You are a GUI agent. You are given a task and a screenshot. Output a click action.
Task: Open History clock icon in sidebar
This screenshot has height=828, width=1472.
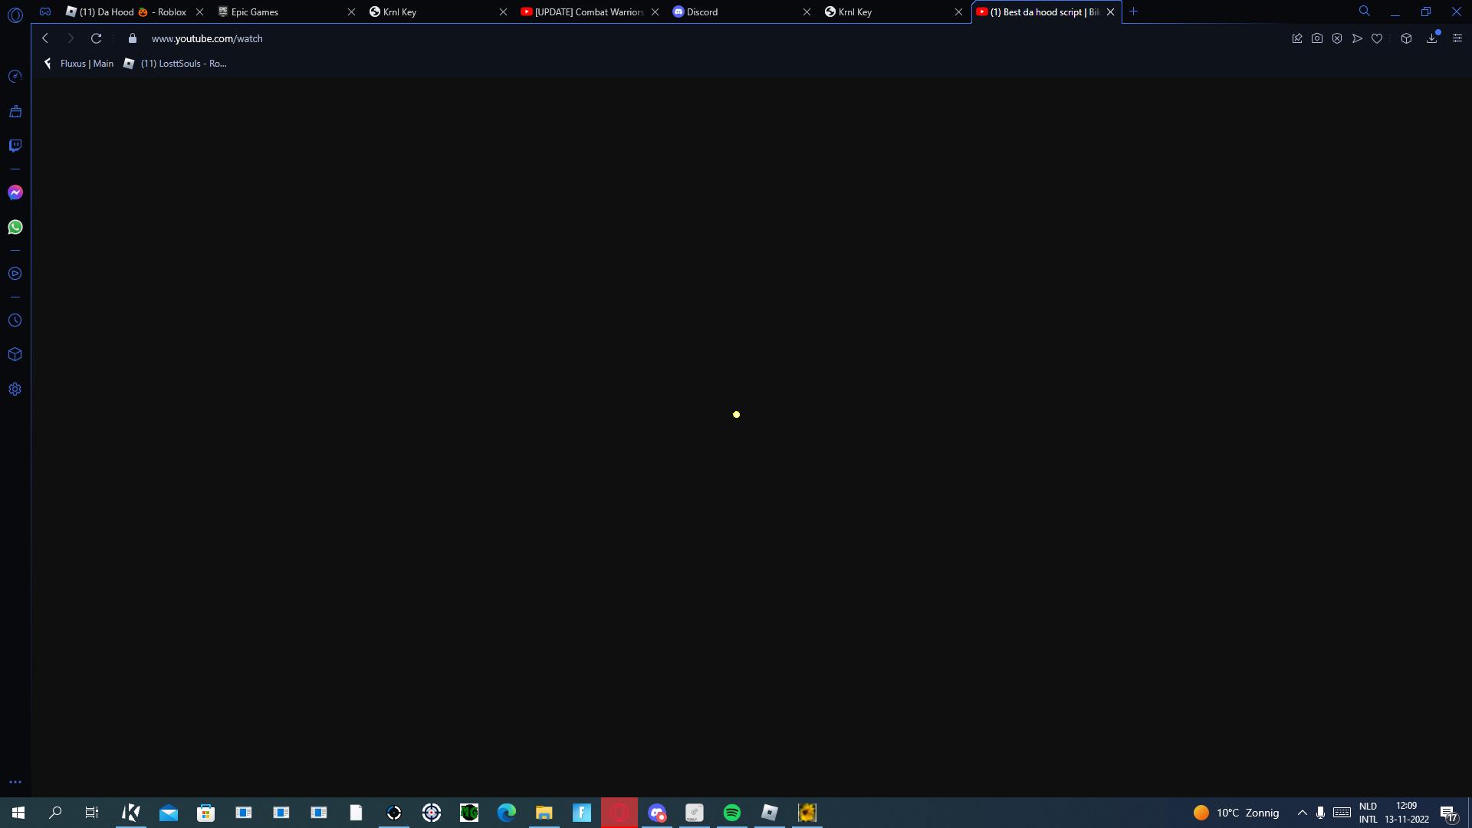click(15, 320)
